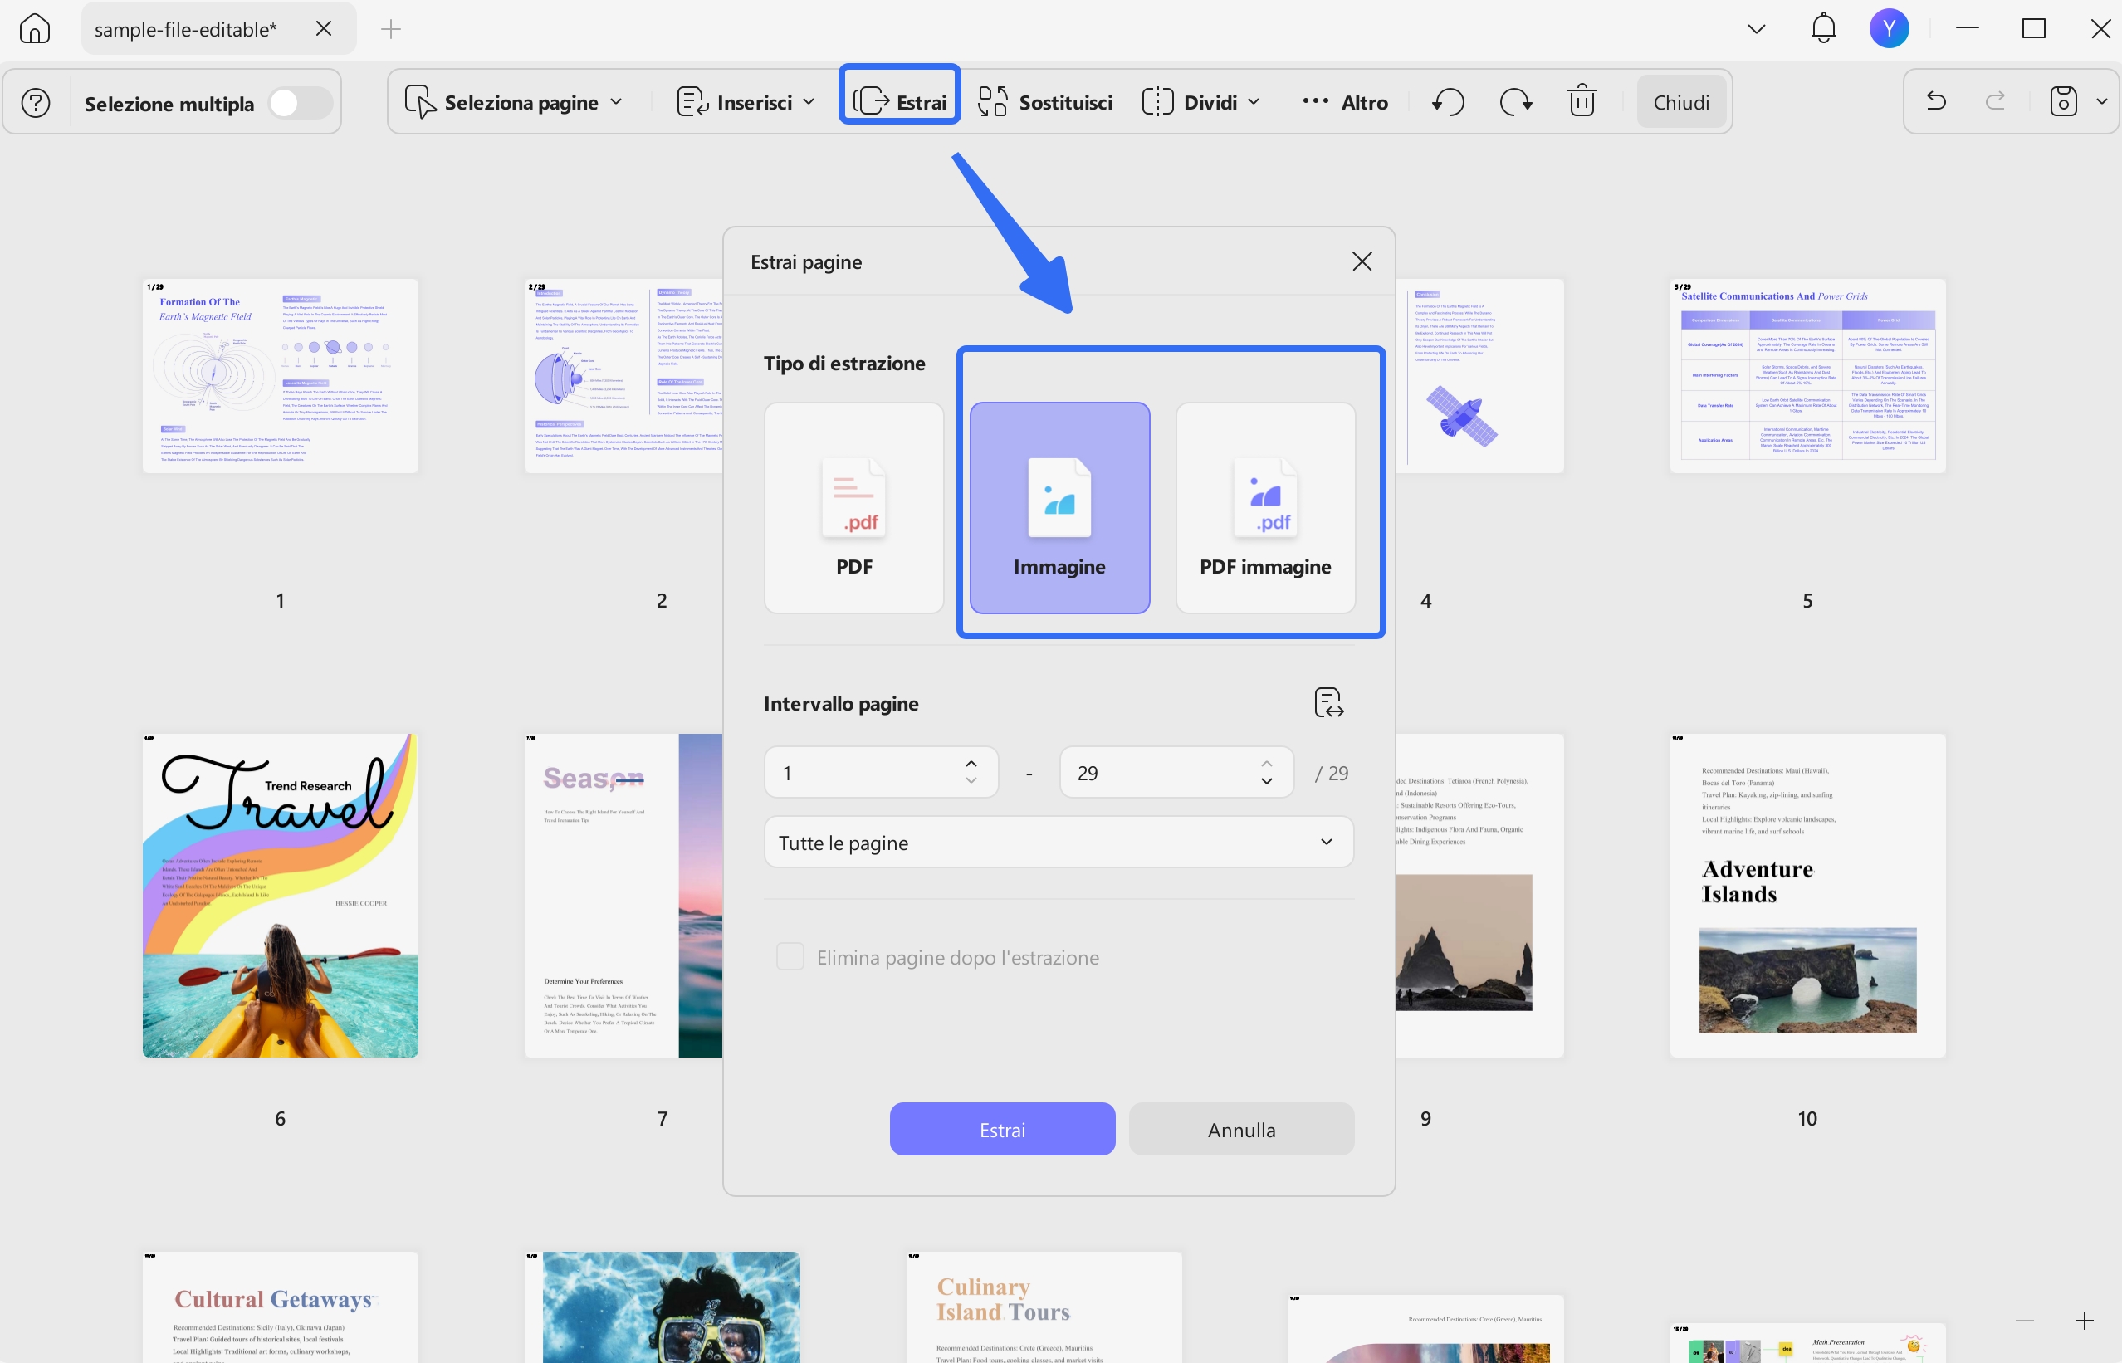Select page 9 rocky coast thumbnail
Screen dimensions: 2122x1363
[x=1479, y=895]
